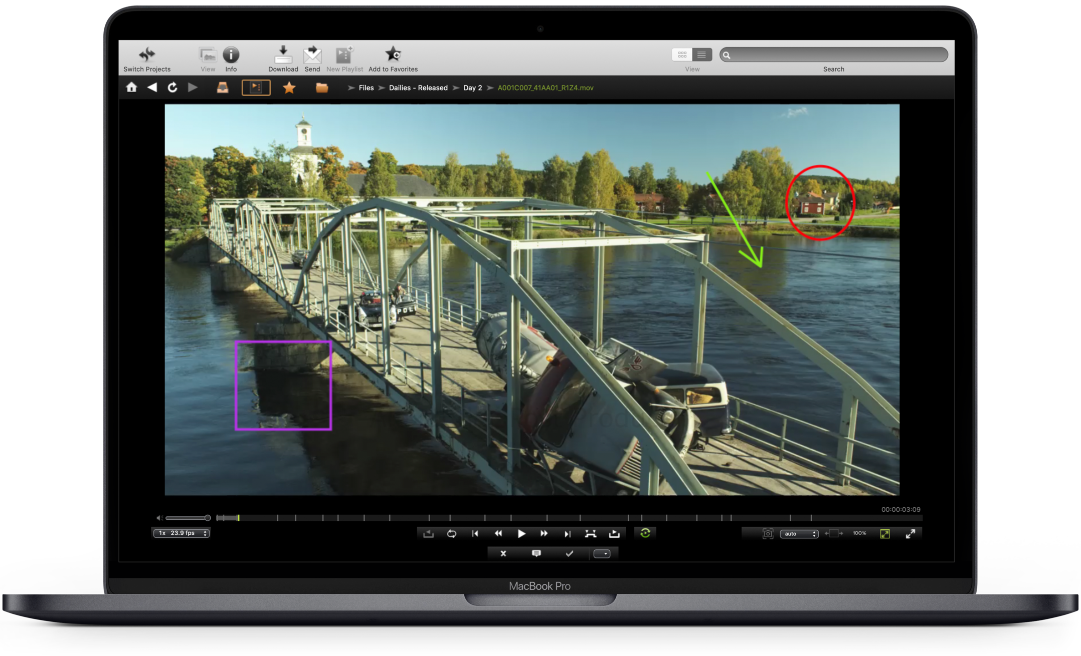1081x656 pixels.
Task: Toggle the green sync playback button
Action: 645,533
